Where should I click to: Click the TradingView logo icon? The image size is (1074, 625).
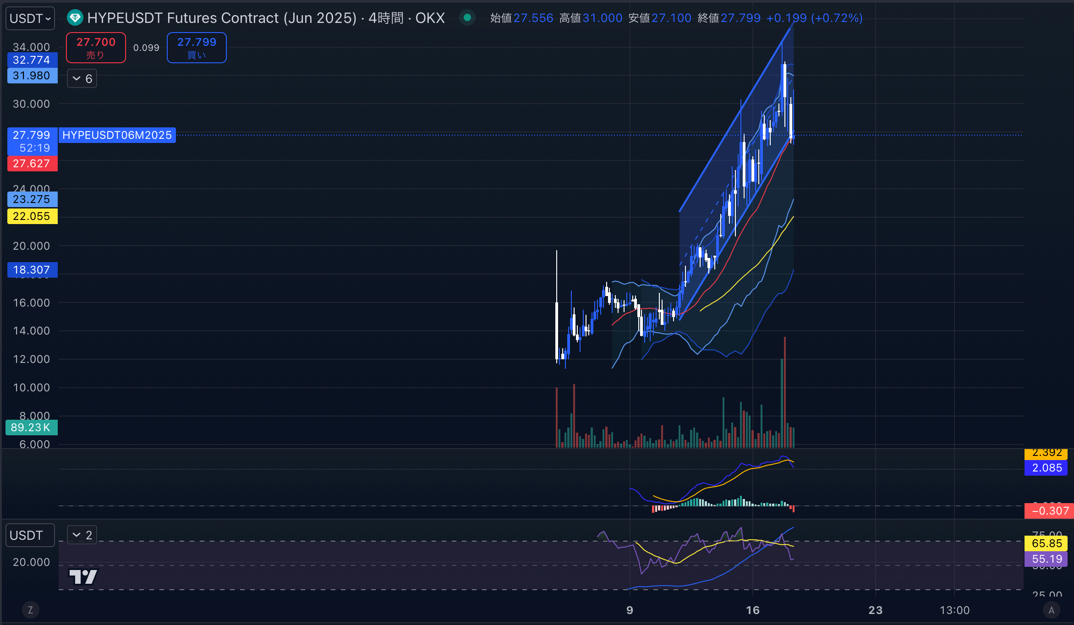(x=83, y=576)
